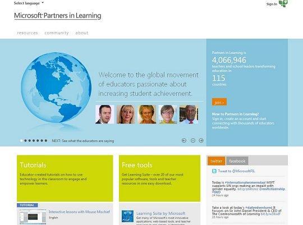Open the community menu
The width and height of the screenshot is (303, 225).
57,33
